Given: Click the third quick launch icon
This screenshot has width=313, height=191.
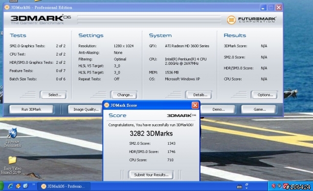Looking at the screenshot, I should pos(25,186).
